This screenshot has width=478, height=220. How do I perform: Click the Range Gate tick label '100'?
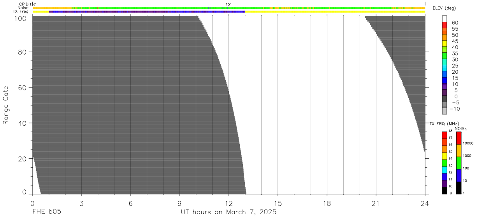(20, 18)
